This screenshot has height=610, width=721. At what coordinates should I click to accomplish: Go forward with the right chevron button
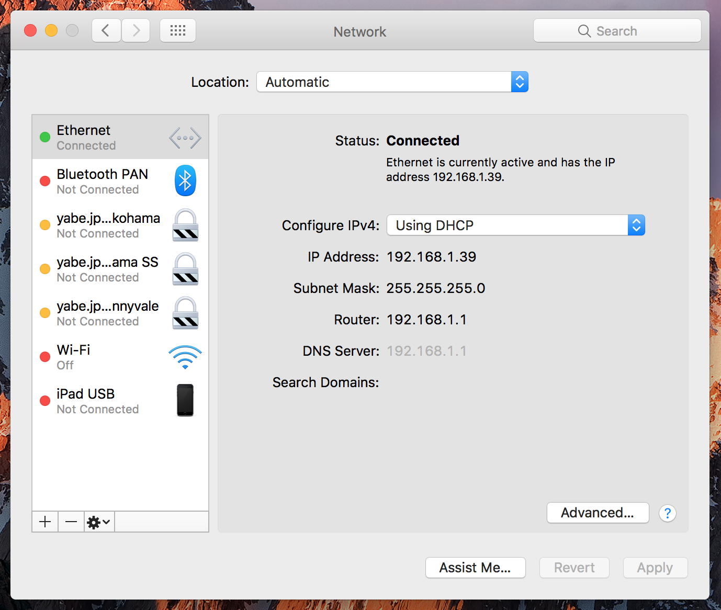(136, 30)
